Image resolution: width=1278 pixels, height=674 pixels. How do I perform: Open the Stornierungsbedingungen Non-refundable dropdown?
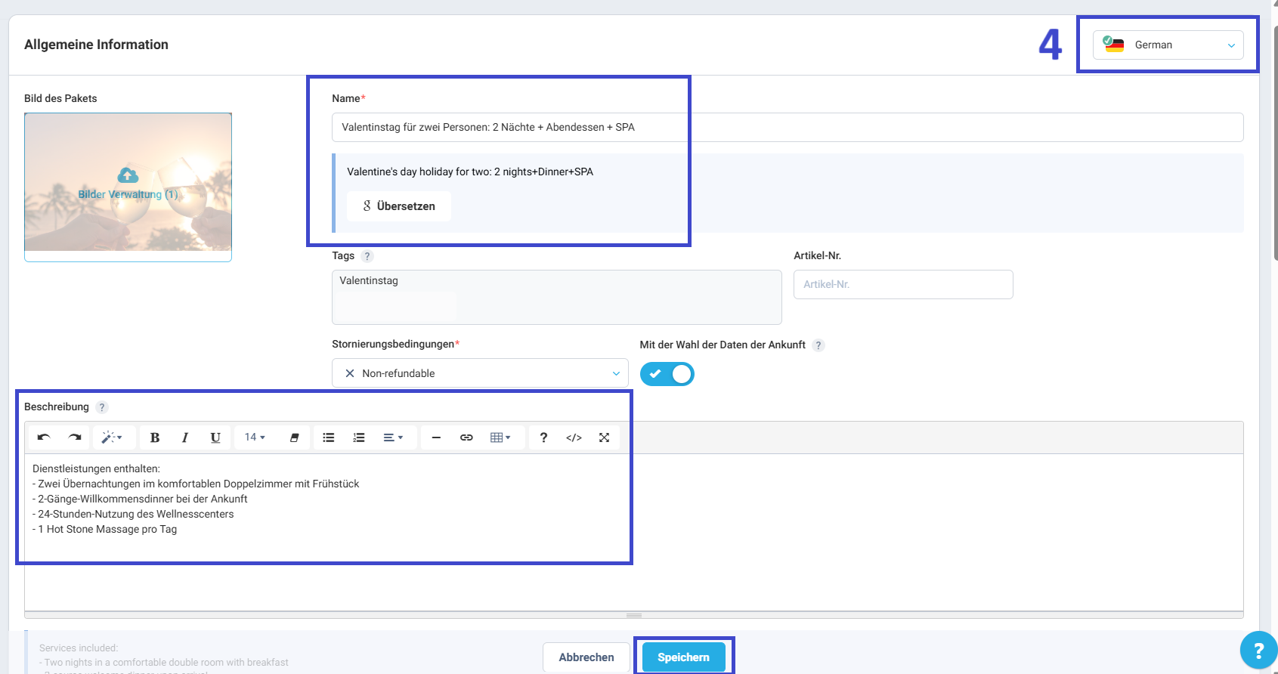[480, 373]
